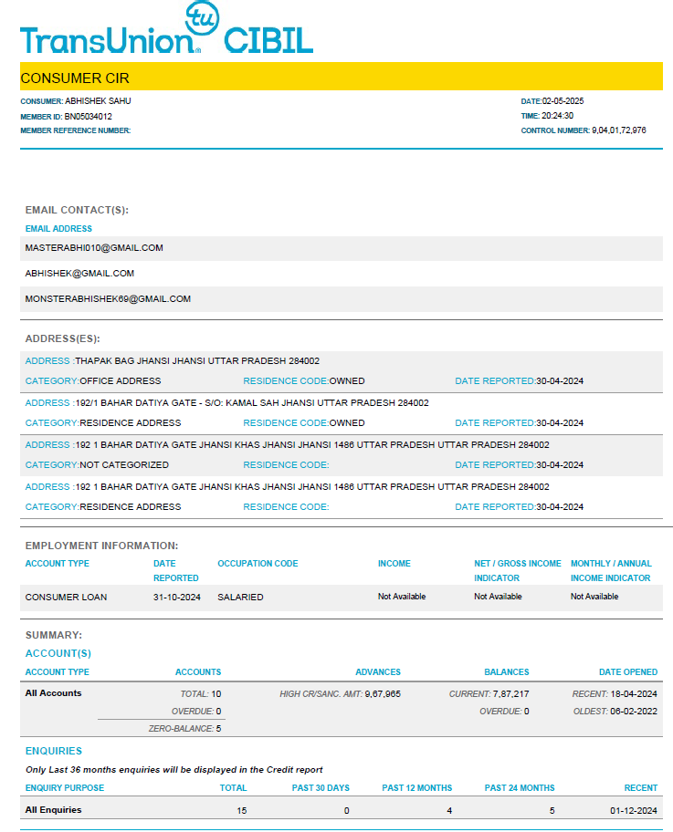Select the NOT CATEGORIZED category value
673x832 pixels.
point(124,465)
